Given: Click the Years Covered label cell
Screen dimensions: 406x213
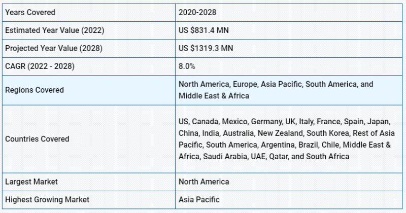Looking at the screenshot, I should (89, 12).
